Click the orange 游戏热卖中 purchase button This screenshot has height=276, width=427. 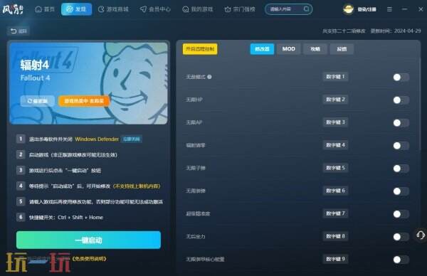point(84,101)
